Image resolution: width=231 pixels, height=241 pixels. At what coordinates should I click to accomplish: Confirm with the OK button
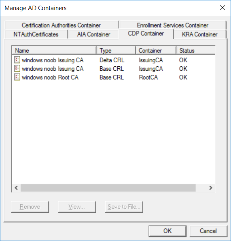click(x=167, y=231)
